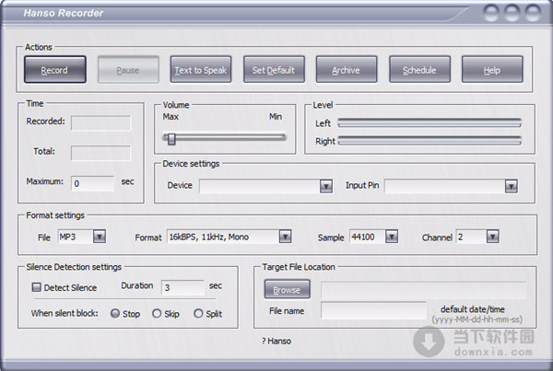Click the Right level meter bar
Screen dimensions: 553x371
[429, 141]
